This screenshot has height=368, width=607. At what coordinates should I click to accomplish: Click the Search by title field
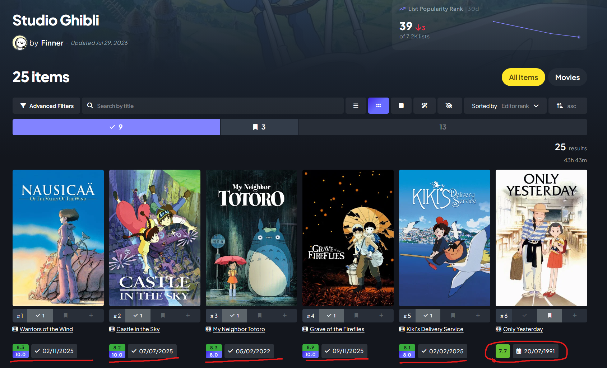213,106
